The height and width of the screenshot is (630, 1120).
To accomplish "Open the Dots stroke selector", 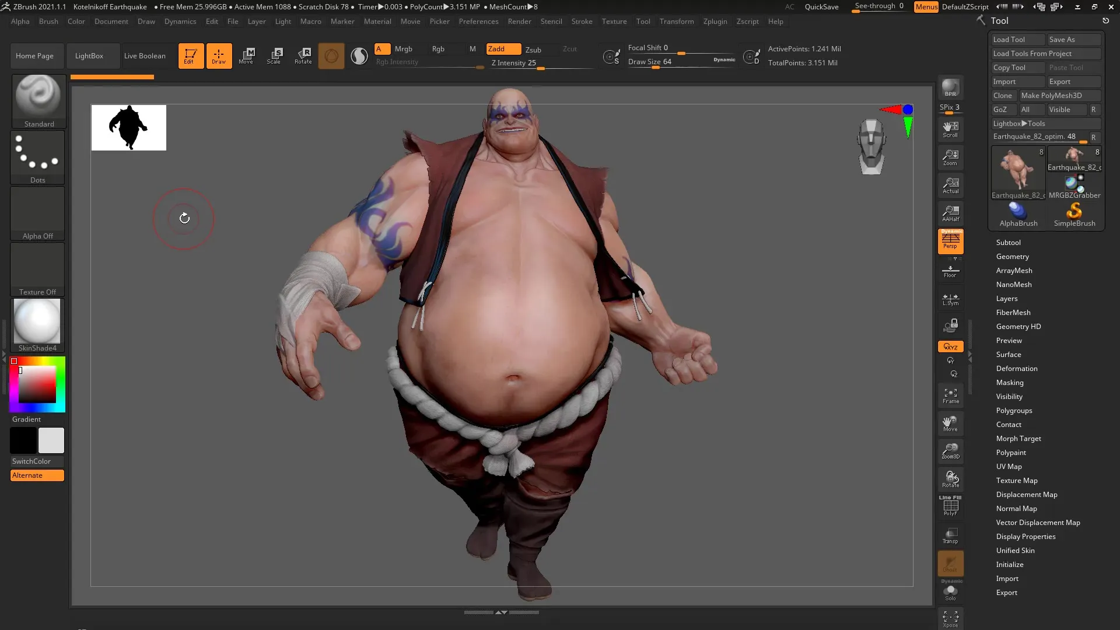I will click(x=37, y=157).
